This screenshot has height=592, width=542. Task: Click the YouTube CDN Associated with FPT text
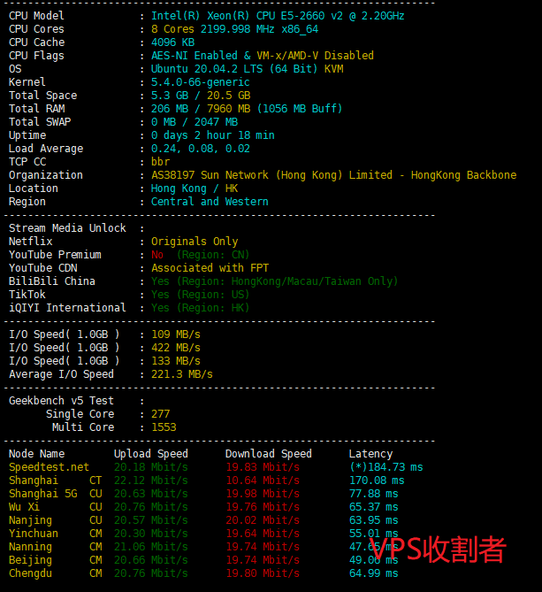click(210, 268)
